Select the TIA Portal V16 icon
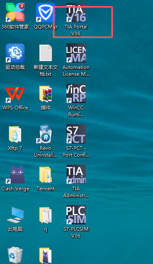The height and width of the screenshot is (264, 153). point(76,12)
